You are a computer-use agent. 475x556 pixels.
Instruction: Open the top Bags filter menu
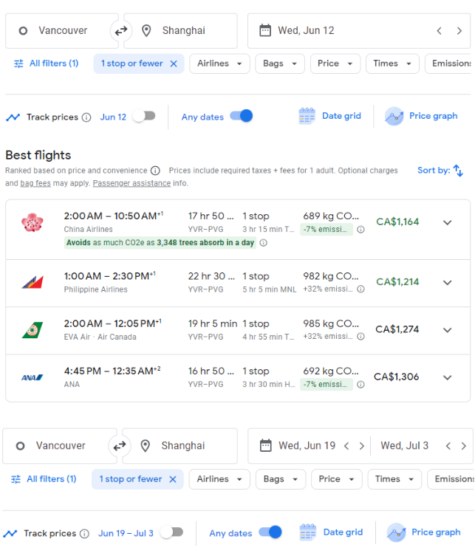(280, 64)
